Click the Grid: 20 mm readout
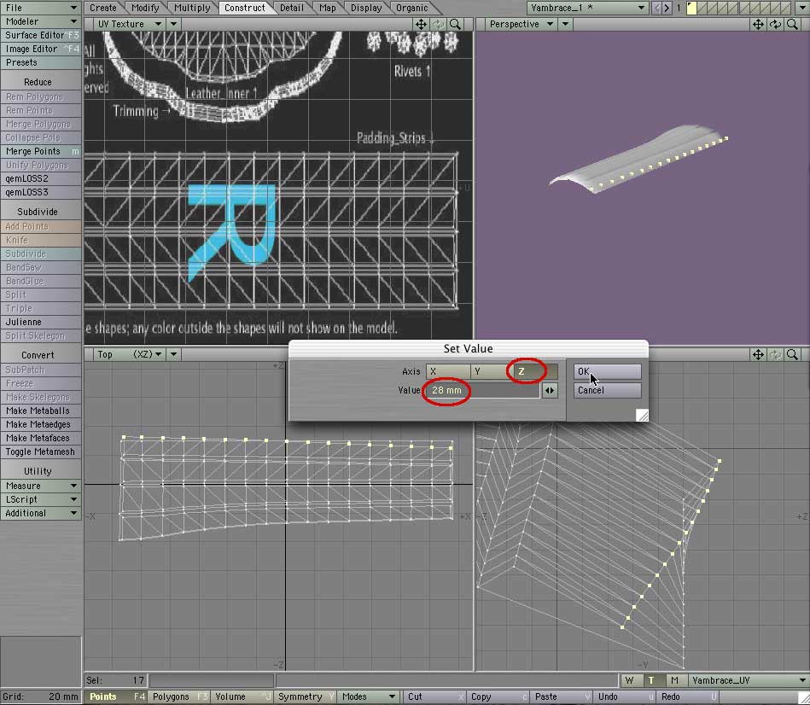The width and height of the screenshot is (810, 705). pos(41,696)
